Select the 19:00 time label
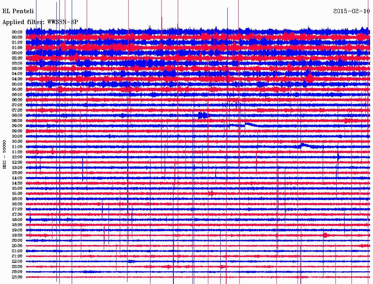Image resolution: width=373 pixels, height=284 pixels. pos(17,230)
